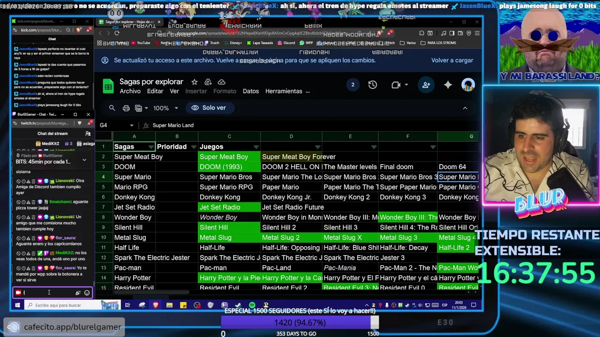This screenshot has width=600, height=337.
Task: Open the Discord bookmark
Action: point(286,43)
